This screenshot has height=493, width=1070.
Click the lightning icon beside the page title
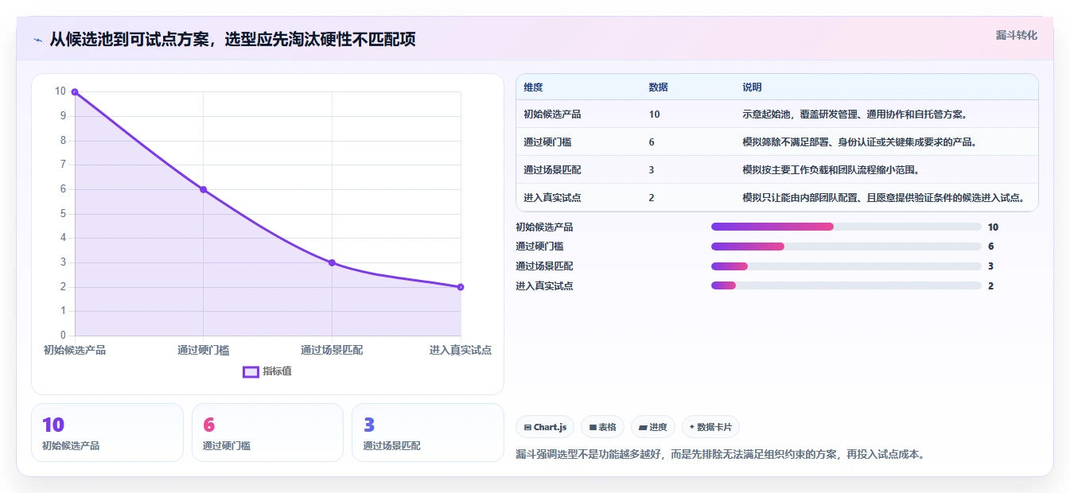point(37,40)
